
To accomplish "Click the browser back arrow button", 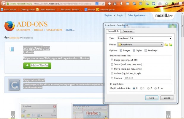I will coord(4,4).
